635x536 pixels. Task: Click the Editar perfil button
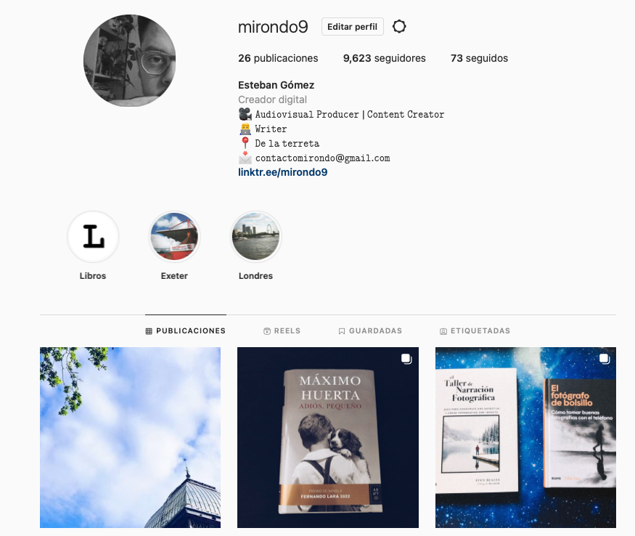(352, 27)
